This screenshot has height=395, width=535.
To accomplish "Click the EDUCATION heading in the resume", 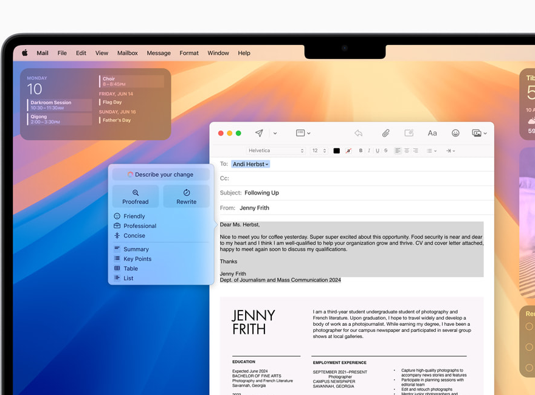I will coord(244,362).
